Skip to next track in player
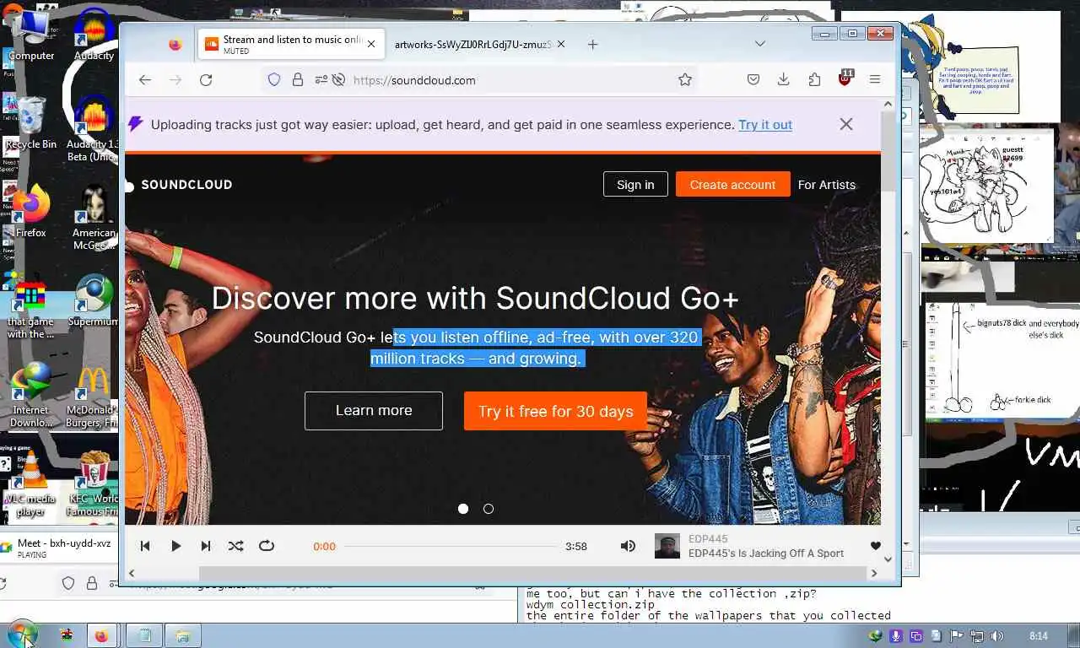Screen dimensions: 1080x648 click(206, 546)
